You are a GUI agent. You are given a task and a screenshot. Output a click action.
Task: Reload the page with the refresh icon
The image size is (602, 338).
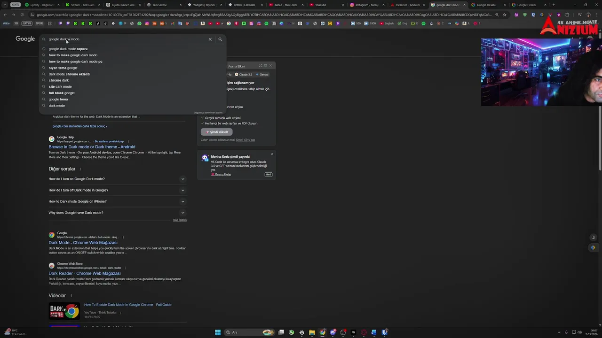click(22, 15)
